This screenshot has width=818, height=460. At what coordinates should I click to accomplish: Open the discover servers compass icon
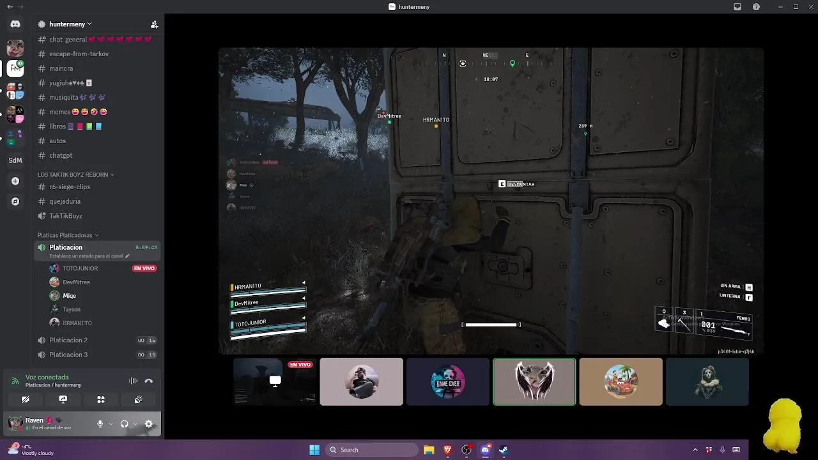tap(15, 201)
